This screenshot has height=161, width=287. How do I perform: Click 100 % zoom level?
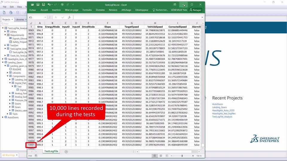(x=199, y=156)
